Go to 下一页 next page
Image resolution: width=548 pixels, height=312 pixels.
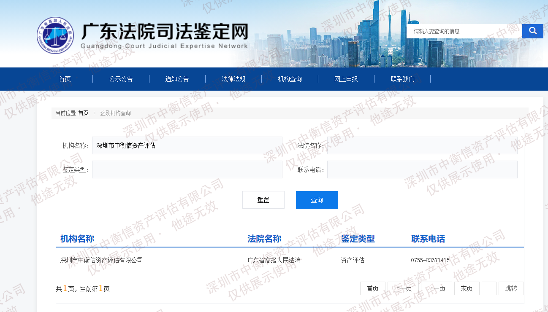[437, 288]
